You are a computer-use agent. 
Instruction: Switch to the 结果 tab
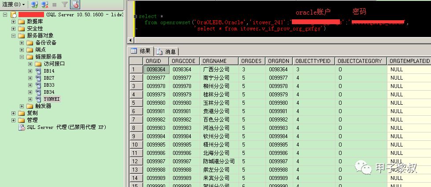click(141, 51)
